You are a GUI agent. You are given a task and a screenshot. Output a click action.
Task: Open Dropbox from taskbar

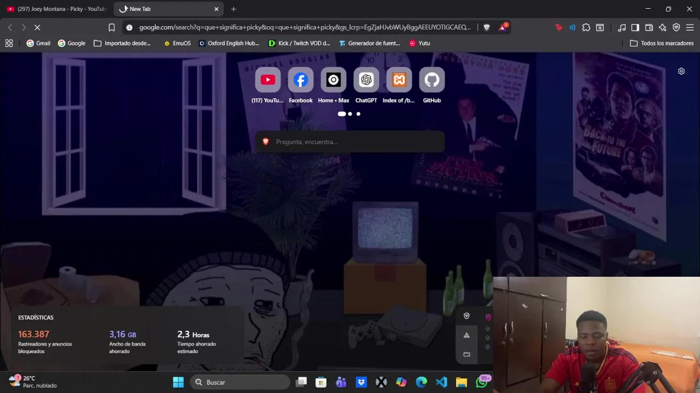point(361,382)
